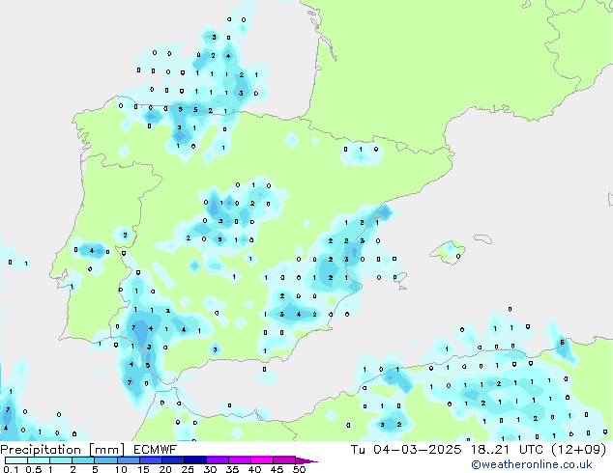Click the '35' legend scale label

[x=233, y=469]
